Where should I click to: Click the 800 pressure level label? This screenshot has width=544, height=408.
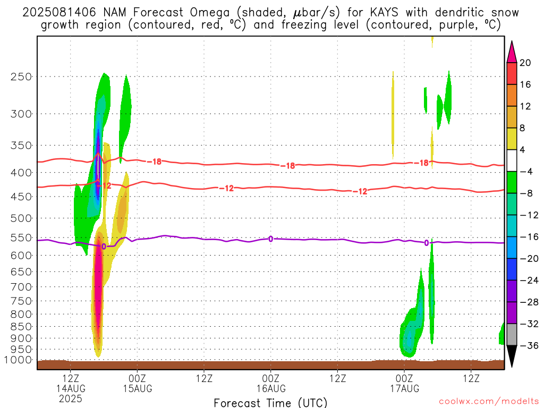21,314
